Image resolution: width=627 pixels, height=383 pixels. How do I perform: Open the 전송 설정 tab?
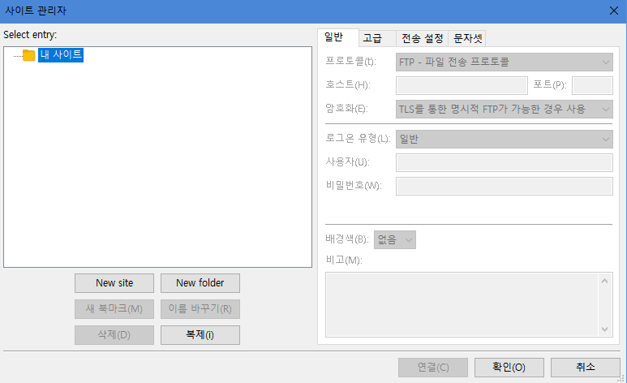(x=423, y=38)
